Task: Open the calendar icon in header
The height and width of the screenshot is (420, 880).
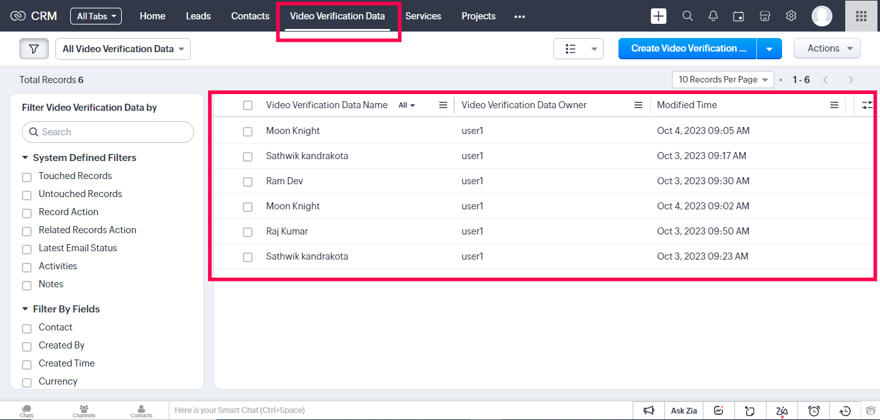Action: click(x=739, y=16)
